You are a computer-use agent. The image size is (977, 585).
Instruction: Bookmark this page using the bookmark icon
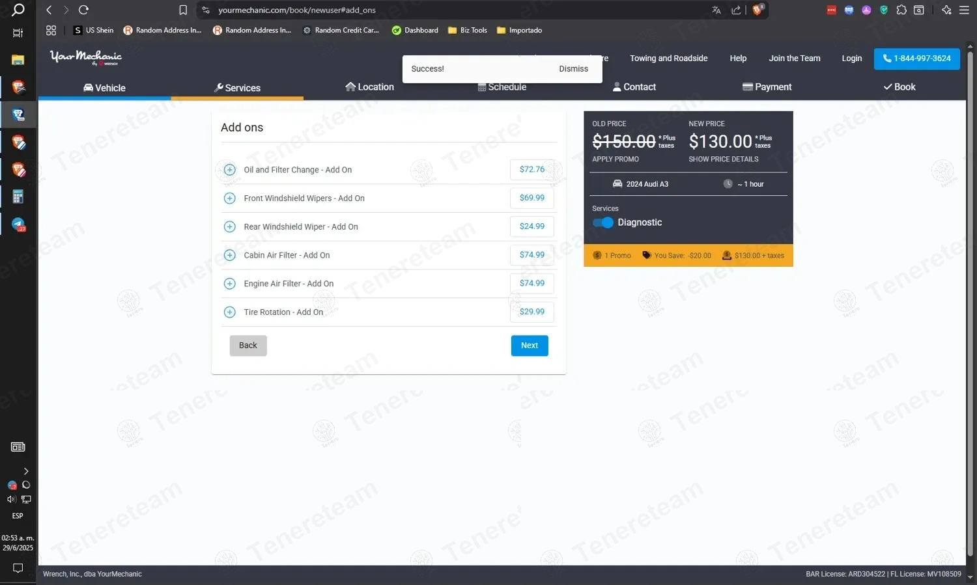pyautogui.click(x=183, y=10)
